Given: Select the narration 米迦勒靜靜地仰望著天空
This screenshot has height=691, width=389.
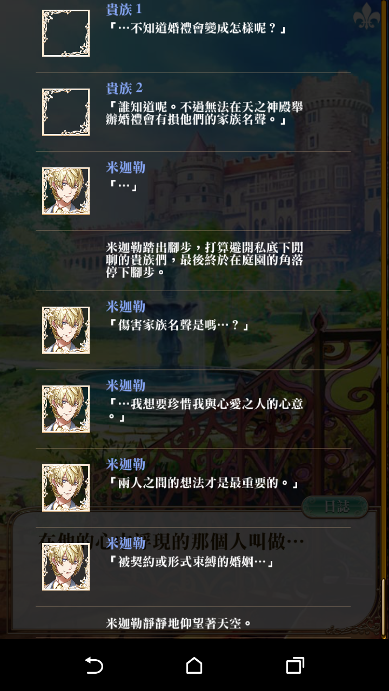Looking at the screenshot, I should coord(179,624).
